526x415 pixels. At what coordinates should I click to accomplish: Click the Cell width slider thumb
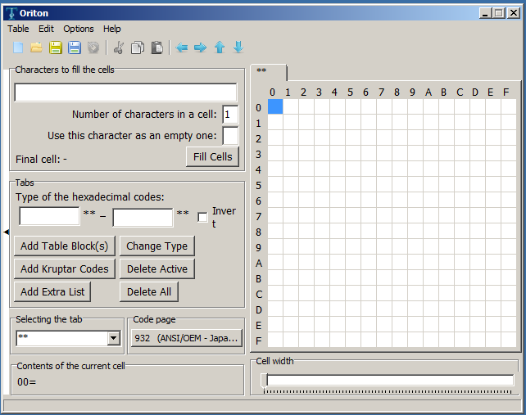(x=264, y=381)
